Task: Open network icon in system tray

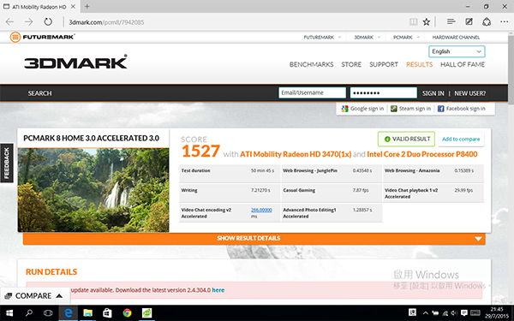Action: pos(445,313)
